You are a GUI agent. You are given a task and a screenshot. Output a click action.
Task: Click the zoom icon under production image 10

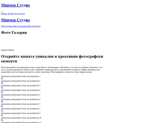[x=2, y=120]
